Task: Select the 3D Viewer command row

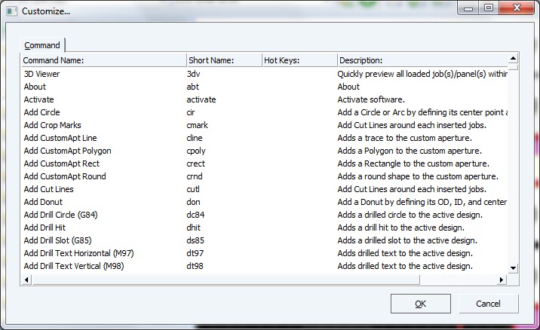Action: 265,74
